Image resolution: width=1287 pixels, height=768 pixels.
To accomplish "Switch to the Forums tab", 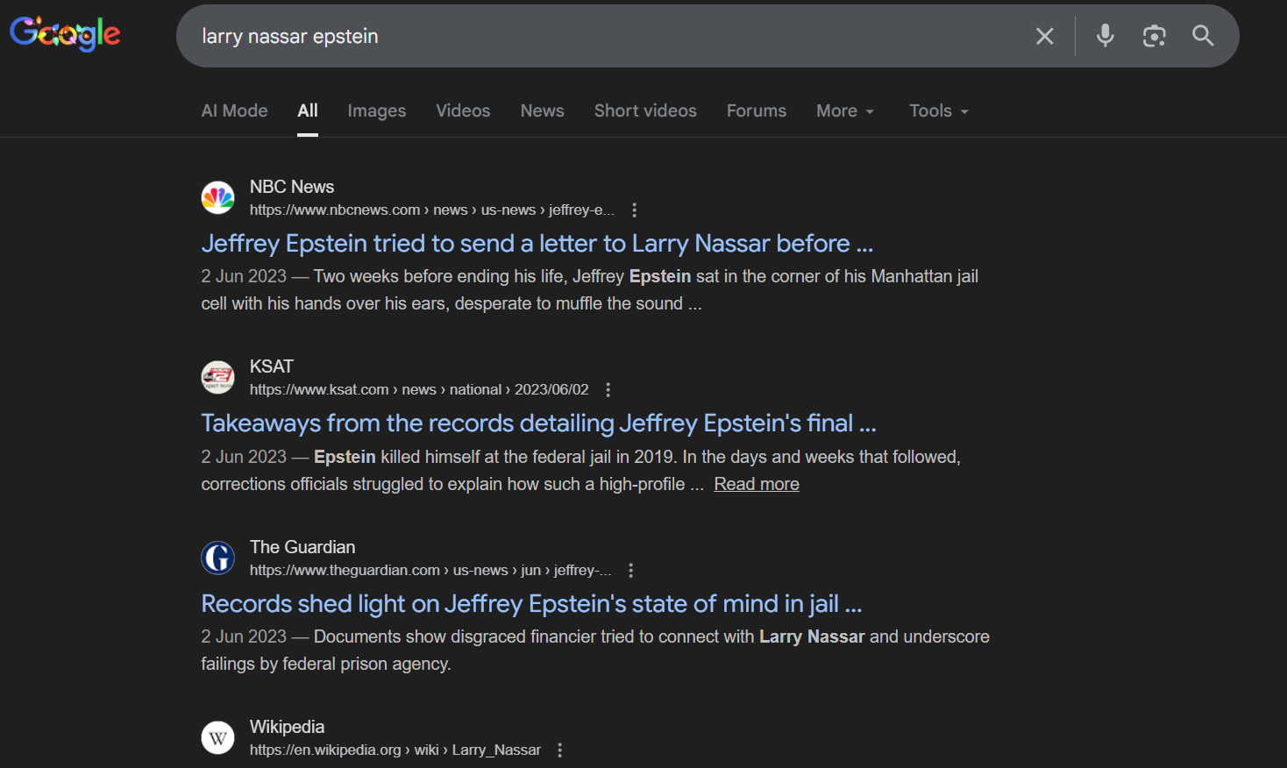I will (757, 110).
